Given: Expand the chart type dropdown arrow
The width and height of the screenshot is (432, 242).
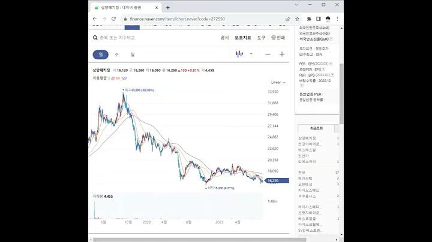Looking at the screenshot, I should click(x=251, y=54).
